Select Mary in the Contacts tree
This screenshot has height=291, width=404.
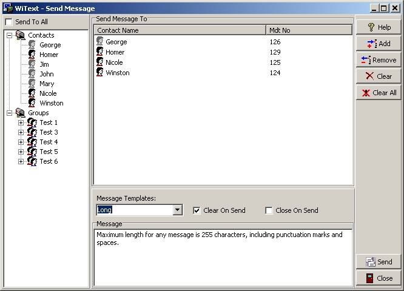click(47, 84)
